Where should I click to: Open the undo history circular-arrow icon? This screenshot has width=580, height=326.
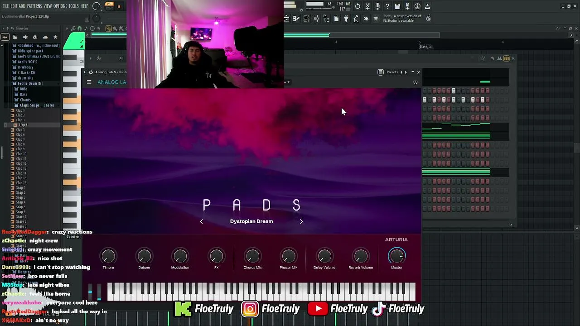(x=358, y=6)
